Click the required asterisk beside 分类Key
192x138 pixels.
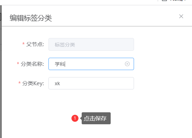[x=19, y=83]
